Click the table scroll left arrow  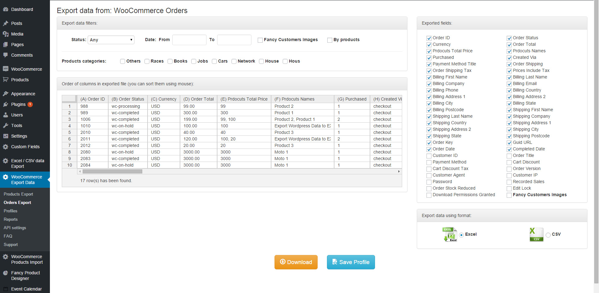pyautogui.click(x=80, y=171)
